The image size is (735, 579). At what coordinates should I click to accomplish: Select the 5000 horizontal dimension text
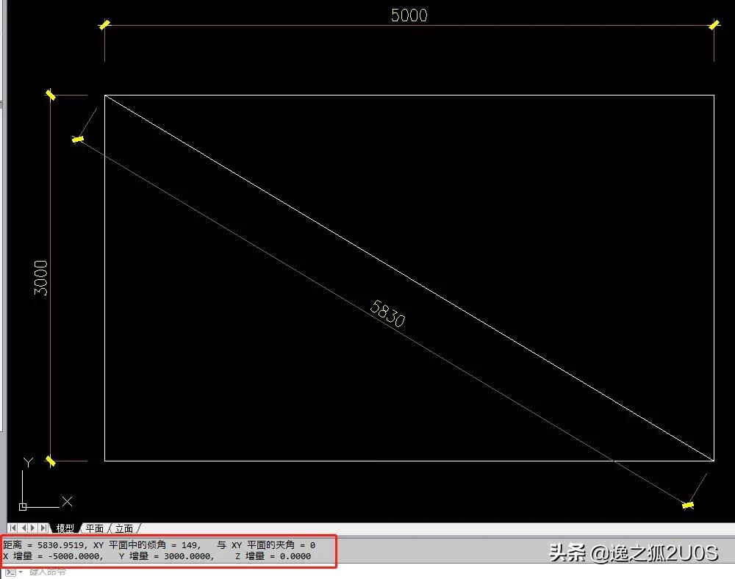(x=409, y=15)
